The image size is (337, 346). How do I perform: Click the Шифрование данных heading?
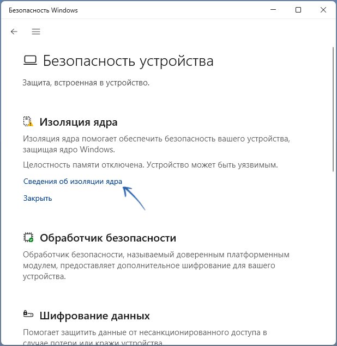click(x=95, y=316)
